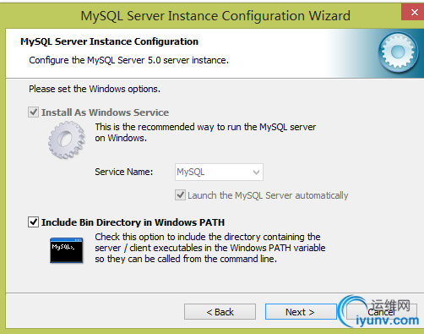
Task: Close the wizard window with X
Action: (x=413, y=12)
